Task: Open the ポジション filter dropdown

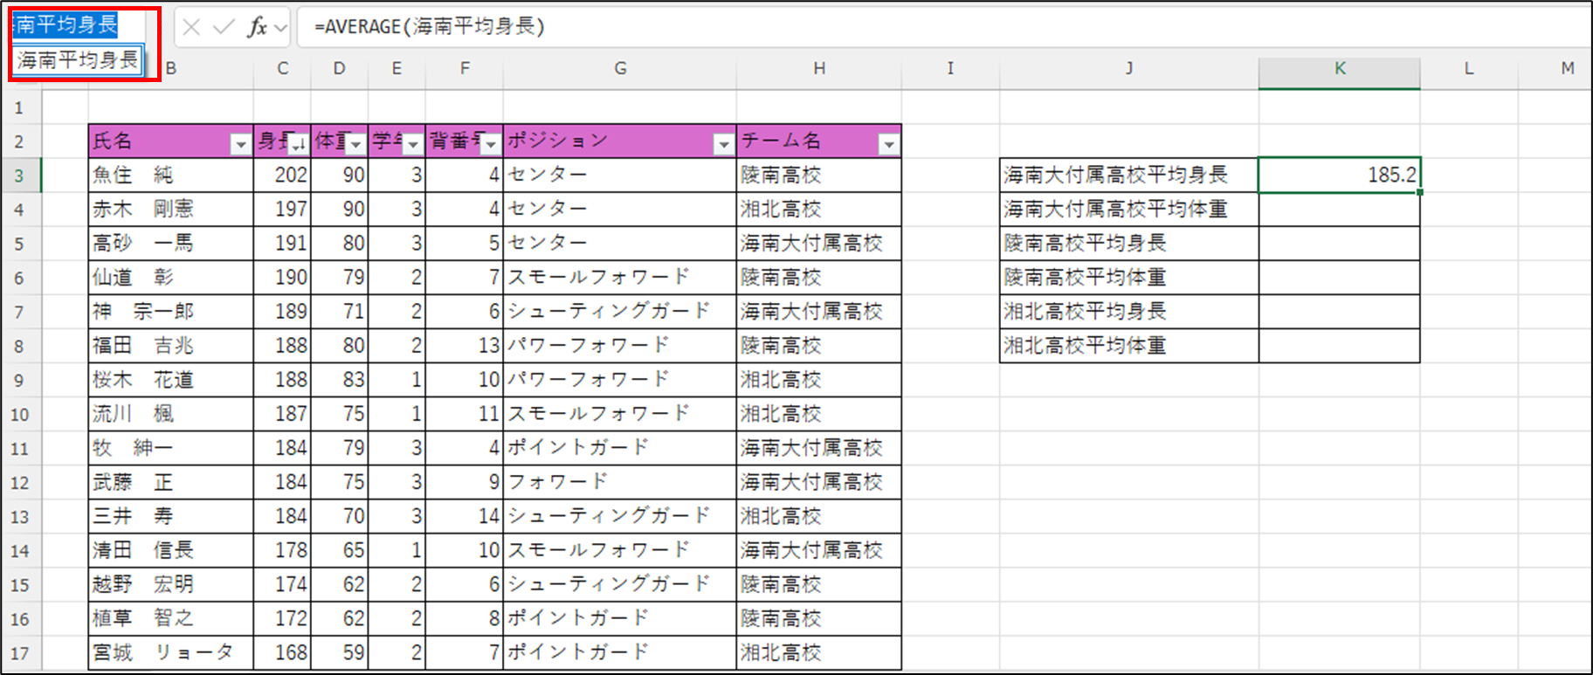Action: pyautogui.click(x=723, y=144)
